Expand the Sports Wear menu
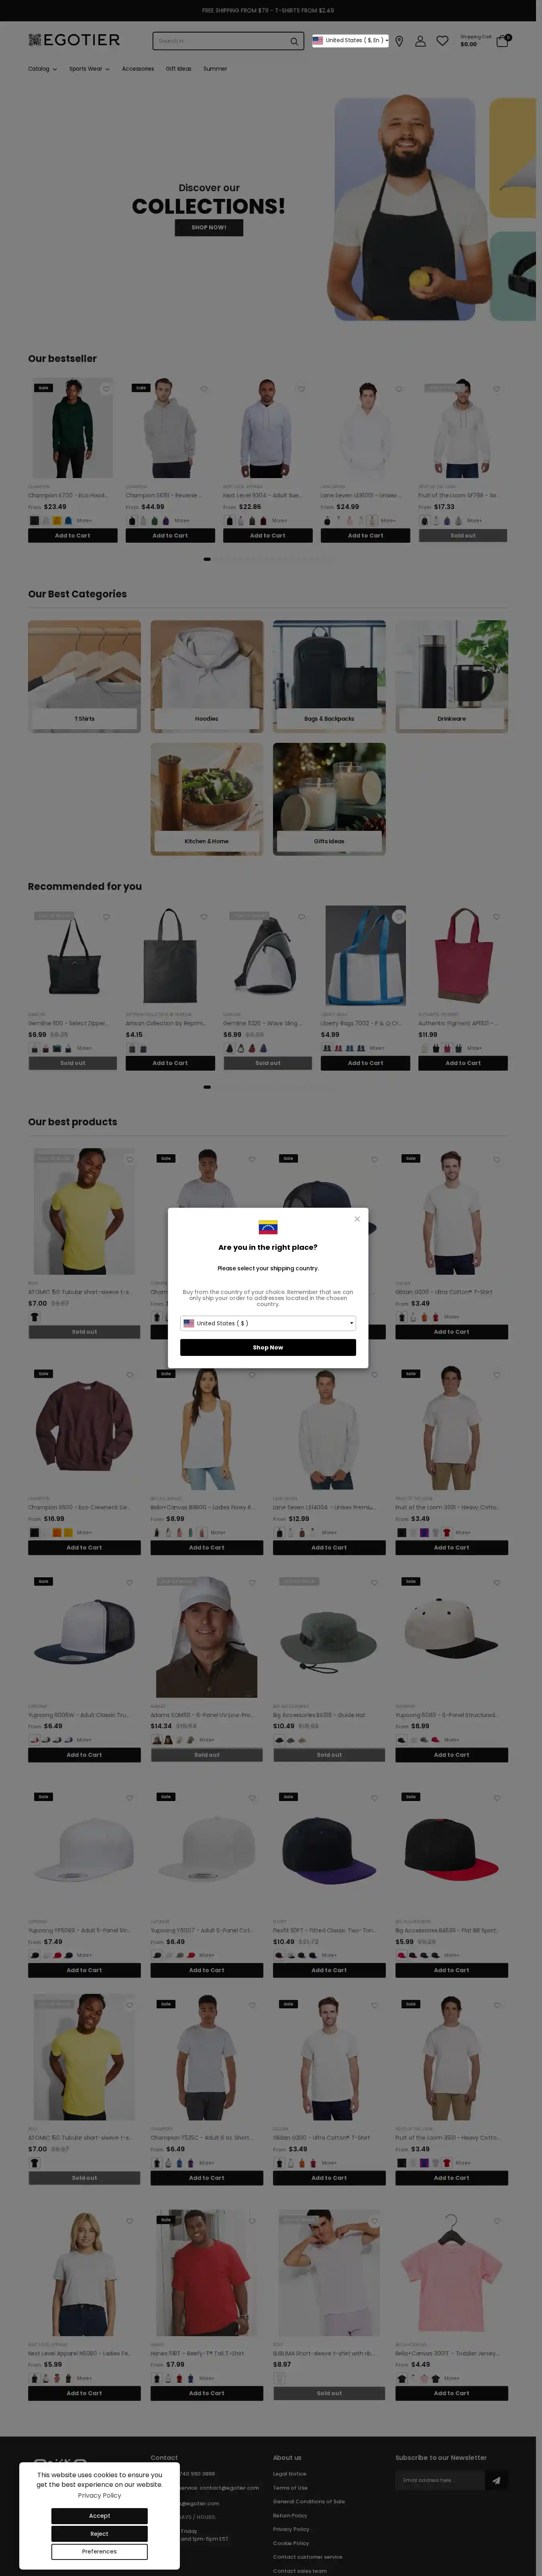 click(89, 69)
